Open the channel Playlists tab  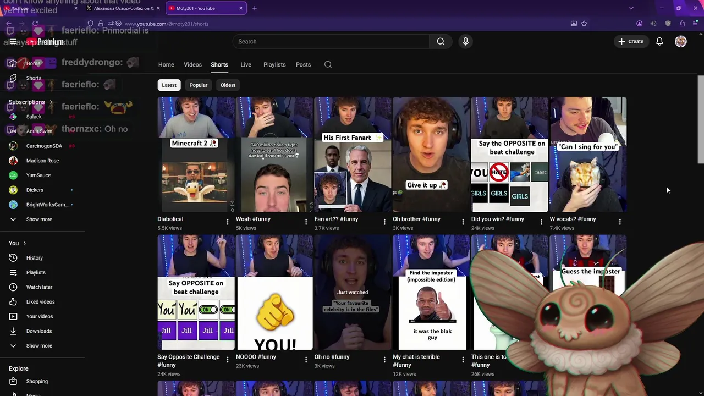[274, 65]
